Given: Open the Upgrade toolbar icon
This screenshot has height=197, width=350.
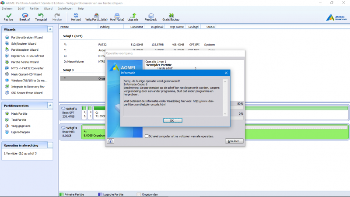Looking at the screenshot, I should (x=133, y=15).
